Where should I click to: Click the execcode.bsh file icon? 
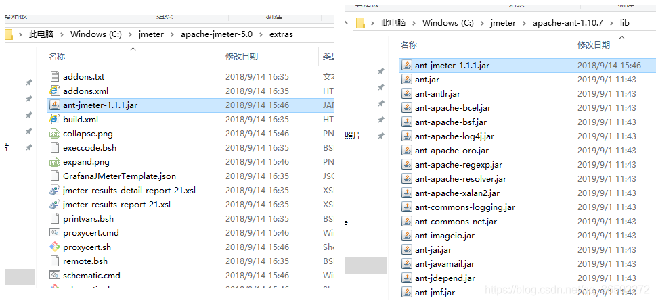coord(54,148)
